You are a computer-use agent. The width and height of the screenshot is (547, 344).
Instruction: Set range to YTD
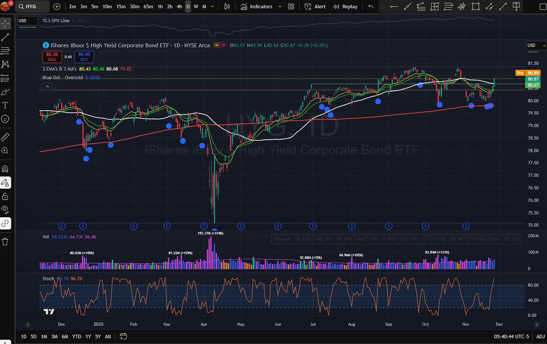click(x=77, y=336)
